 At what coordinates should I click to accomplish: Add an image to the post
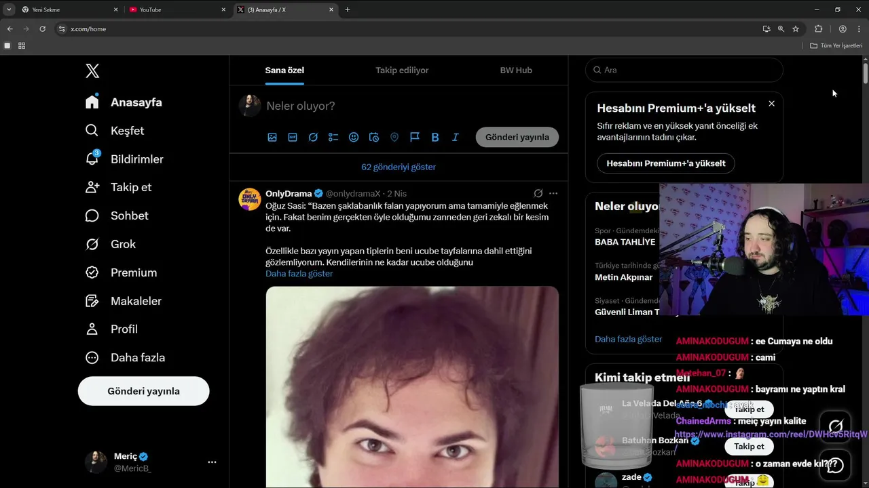272,137
